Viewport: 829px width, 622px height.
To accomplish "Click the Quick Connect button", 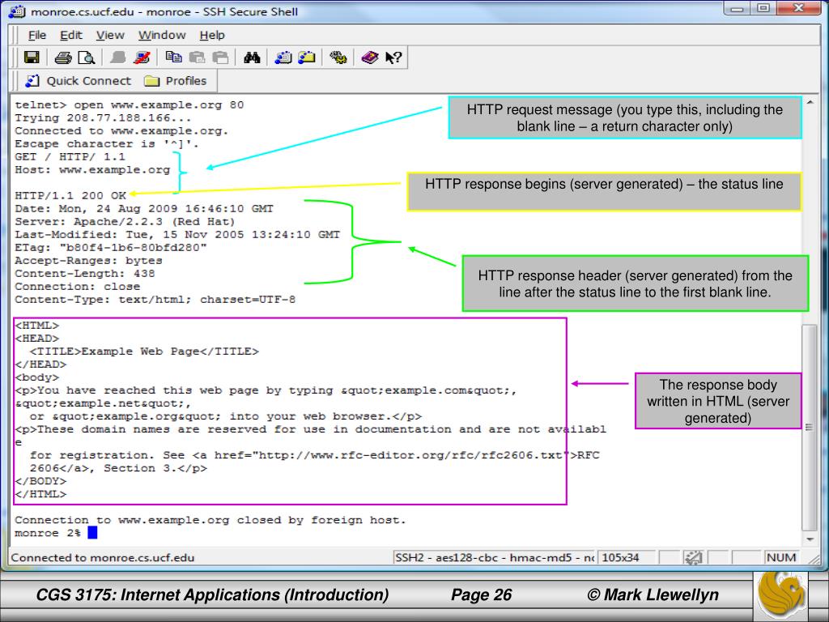I will coord(79,81).
